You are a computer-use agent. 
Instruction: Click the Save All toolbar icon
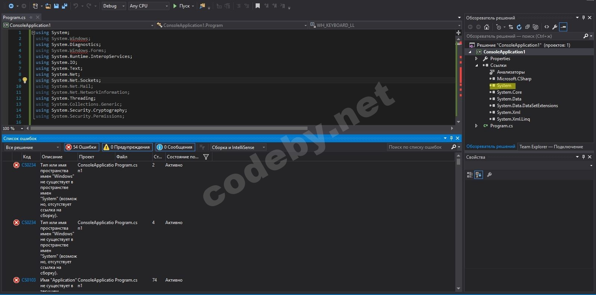pyautogui.click(x=65, y=6)
